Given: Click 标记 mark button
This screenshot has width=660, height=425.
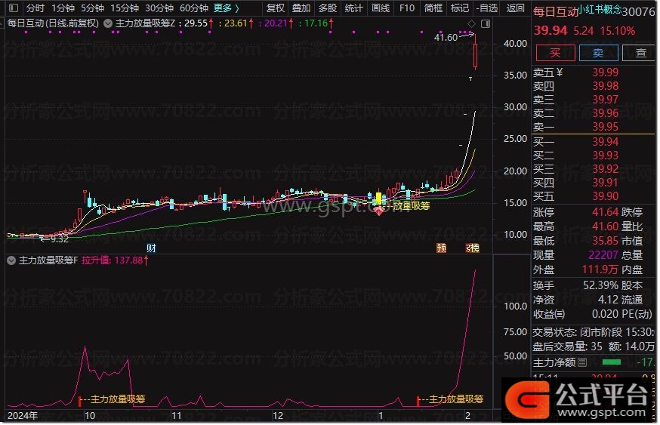Looking at the screenshot, I should pos(460,8).
